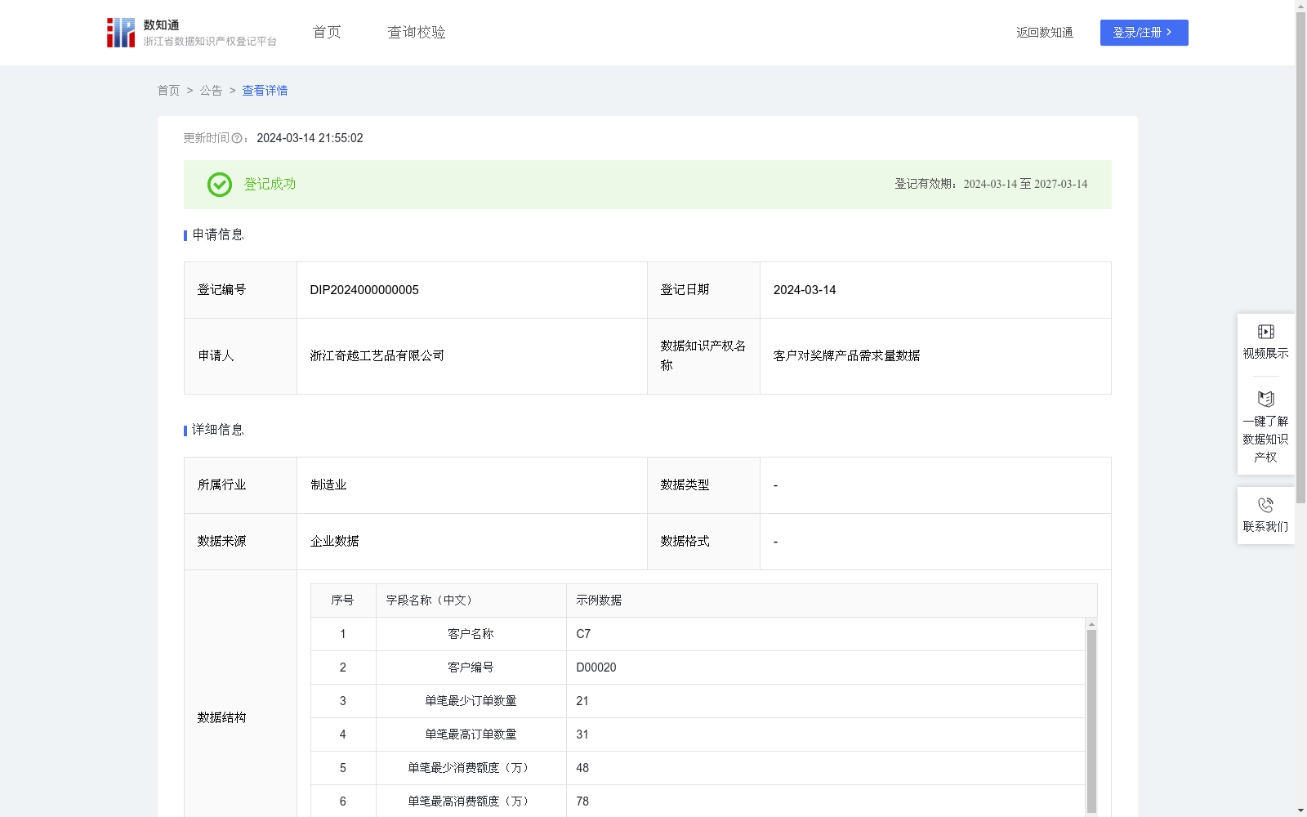Image resolution: width=1307 pixels, height=817 pixels.
Task: Select registration number DIP2024000000005
Action: [x=364, y=290]
